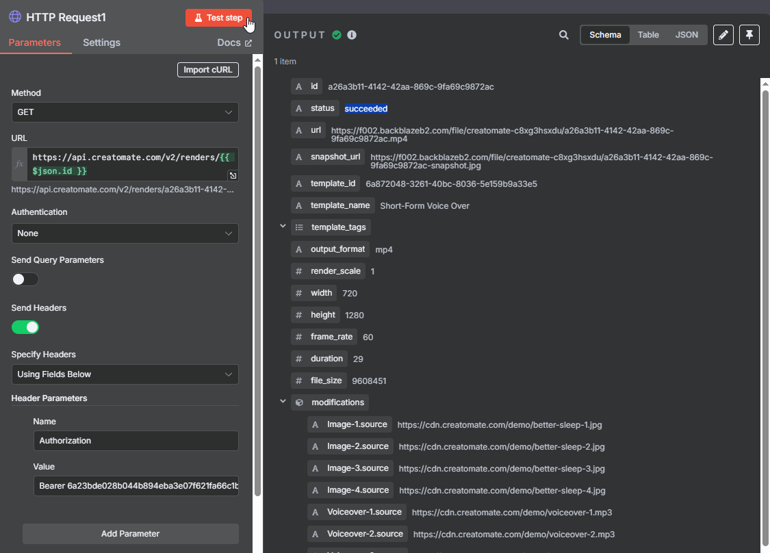Click the Test step button
The image size is (770, 553).
218,18
